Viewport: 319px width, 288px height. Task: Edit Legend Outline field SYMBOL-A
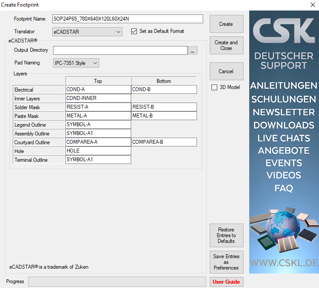[98, 124]
